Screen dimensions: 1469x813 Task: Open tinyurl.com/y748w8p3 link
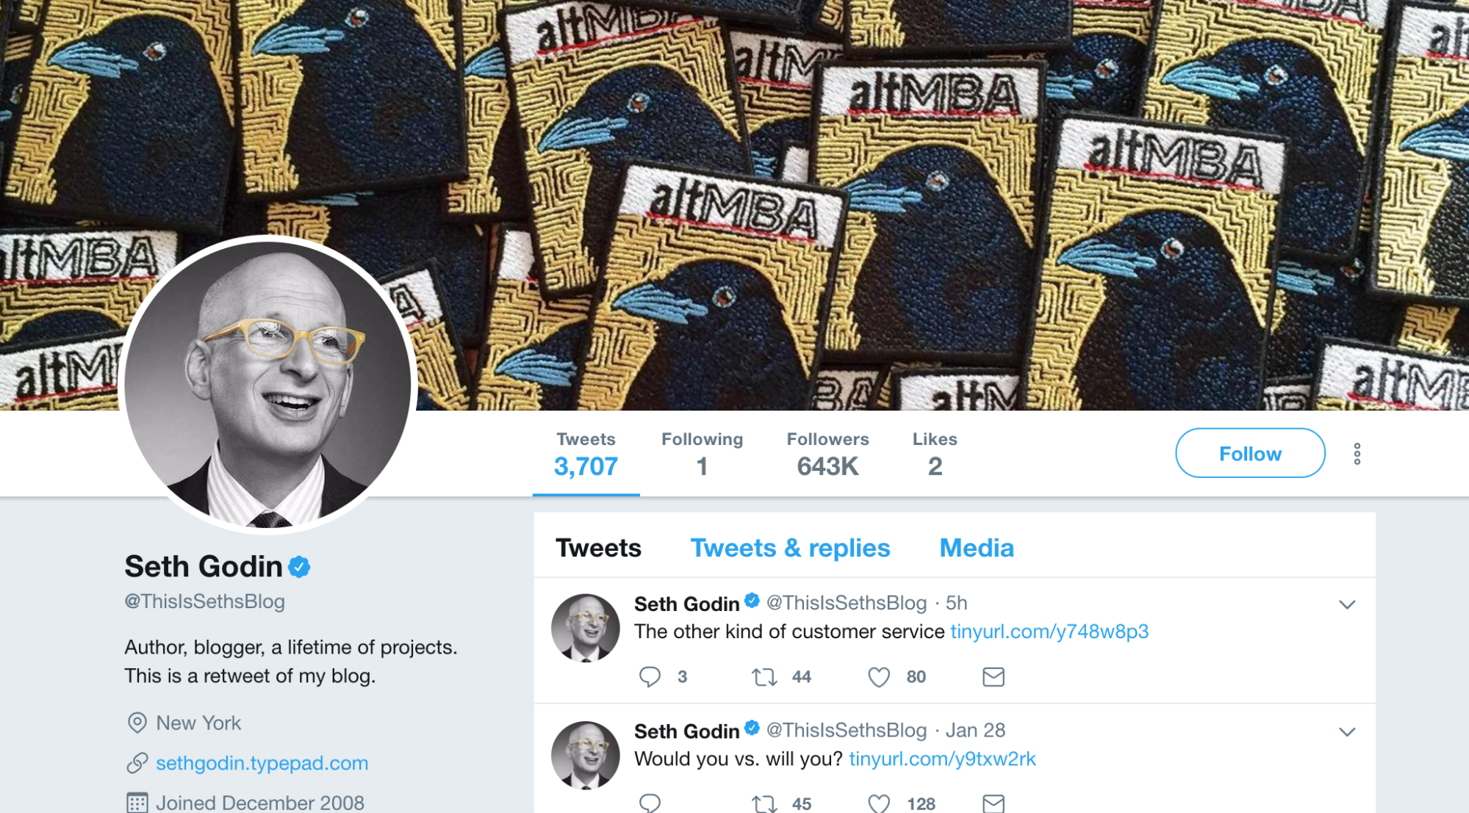1049,632
